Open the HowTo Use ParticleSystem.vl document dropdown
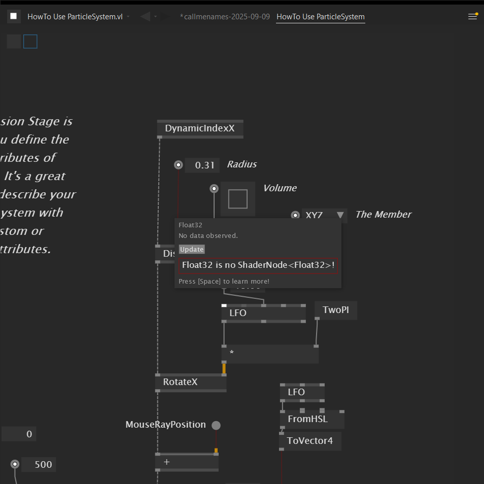Screen dimensions: 484x484 pos(128,17)
